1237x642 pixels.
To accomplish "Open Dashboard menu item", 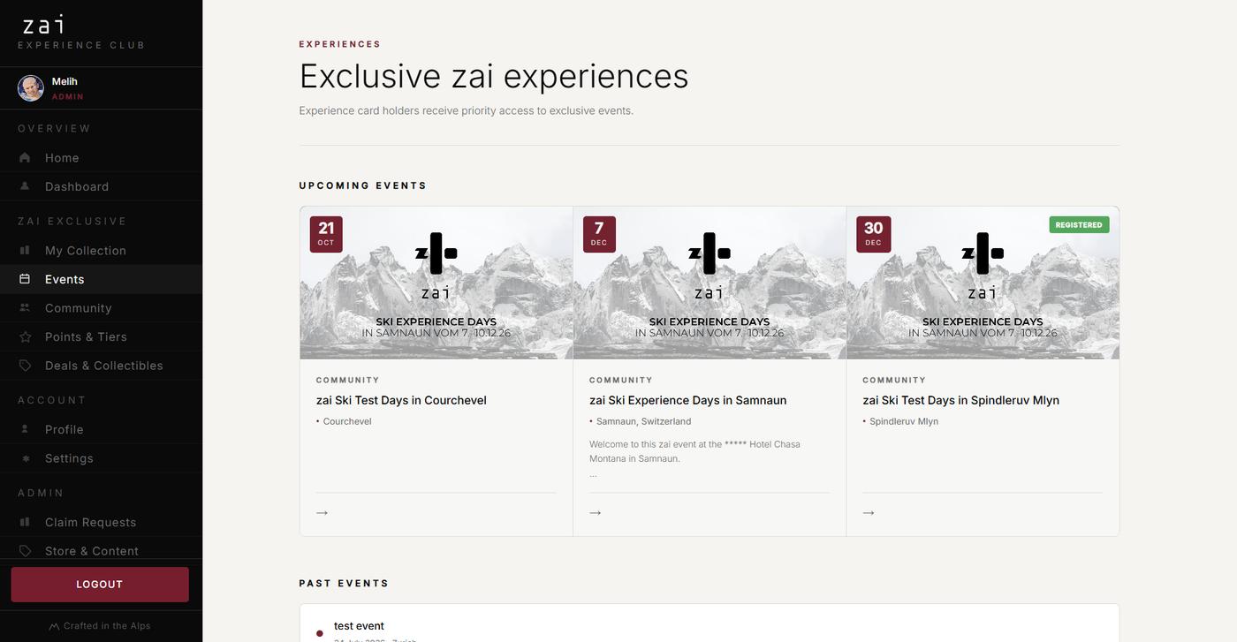I will pyautogui.click(x=101, y=186).
